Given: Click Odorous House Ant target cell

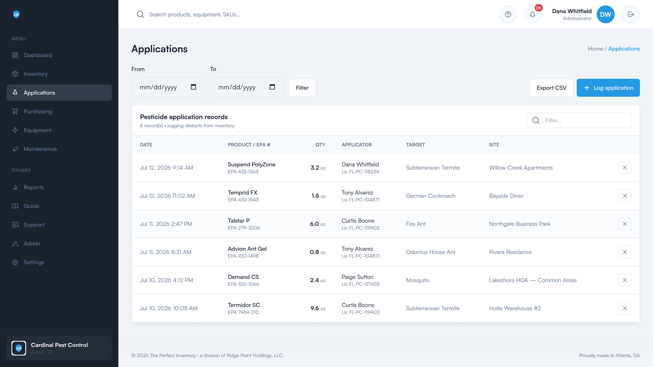Looking at the screenshot, I should pyautogui.click(x=431, y=252).
